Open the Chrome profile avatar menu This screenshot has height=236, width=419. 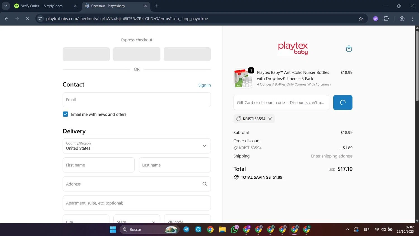pyautogui.click(x=402, y=19)
